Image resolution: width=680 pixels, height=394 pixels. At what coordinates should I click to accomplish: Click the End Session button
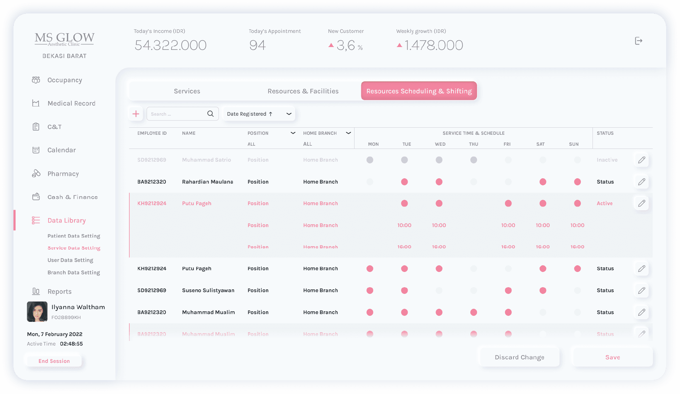(54, 361)
